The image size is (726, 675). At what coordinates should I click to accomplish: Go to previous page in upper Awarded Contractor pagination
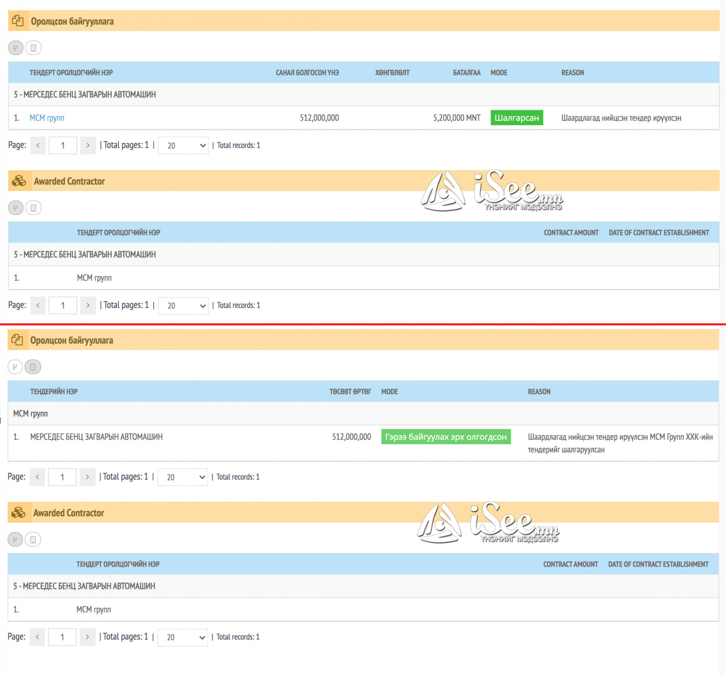38,305
